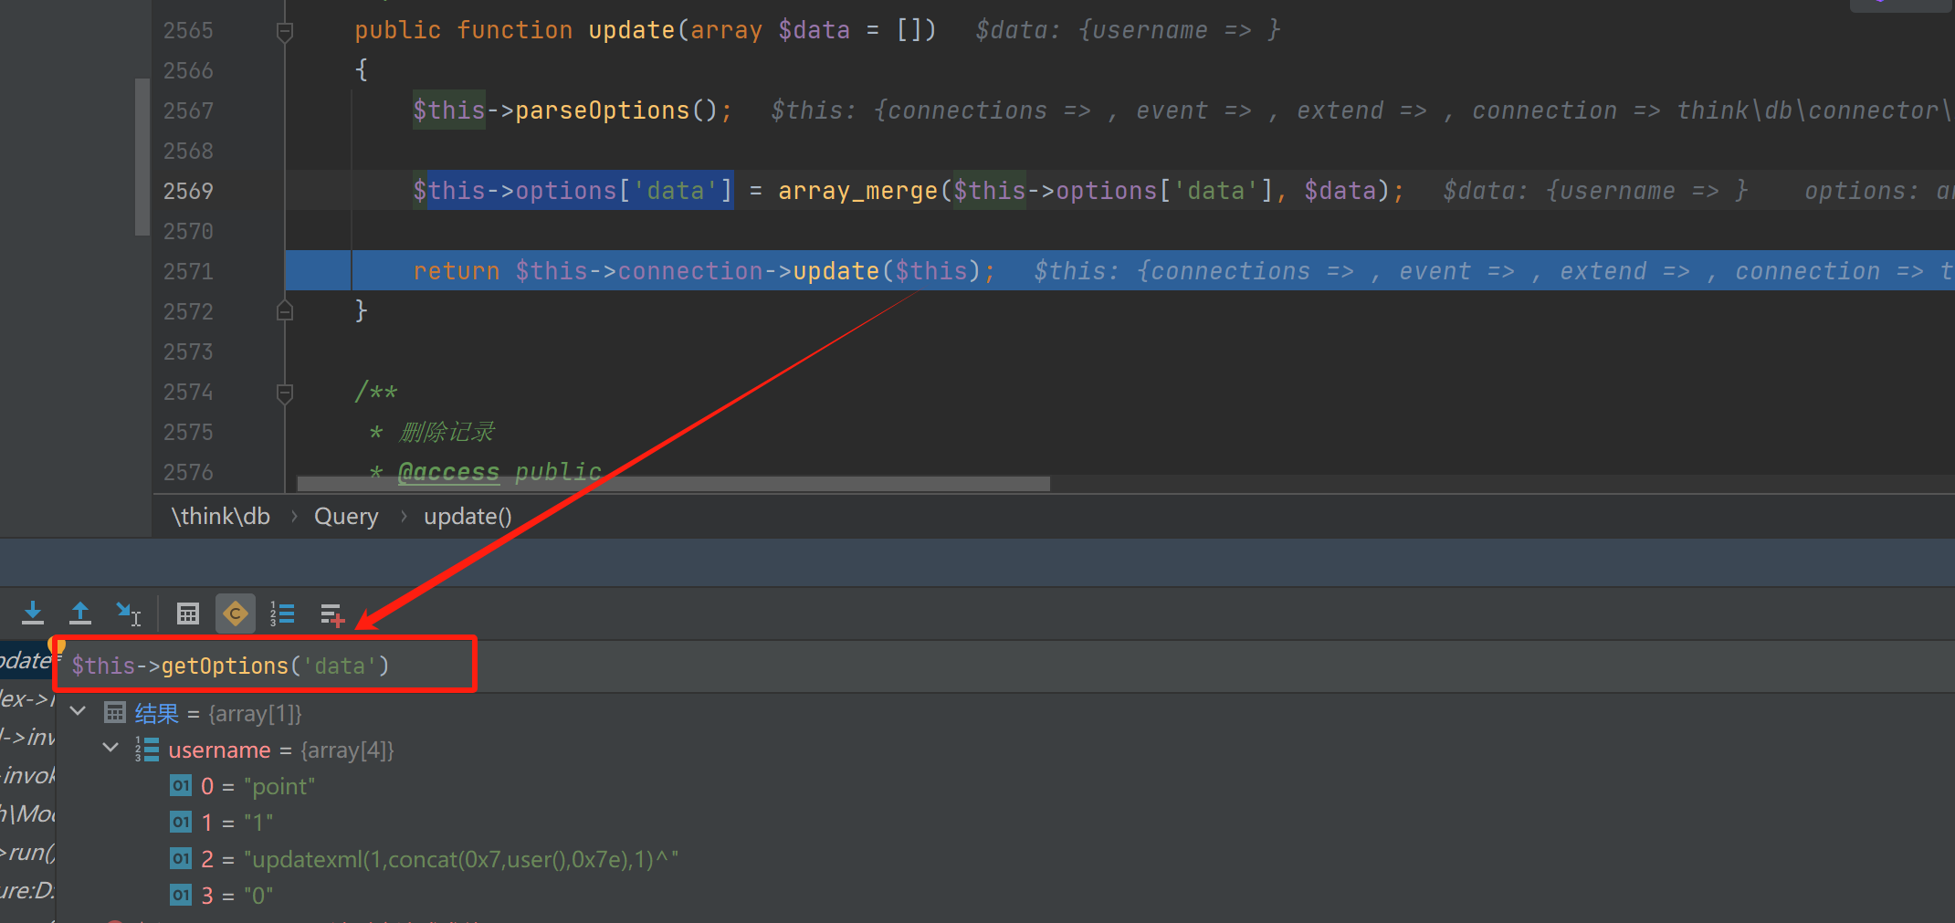
Task: Click the numbered list sort icon
Action: point(282,614)
